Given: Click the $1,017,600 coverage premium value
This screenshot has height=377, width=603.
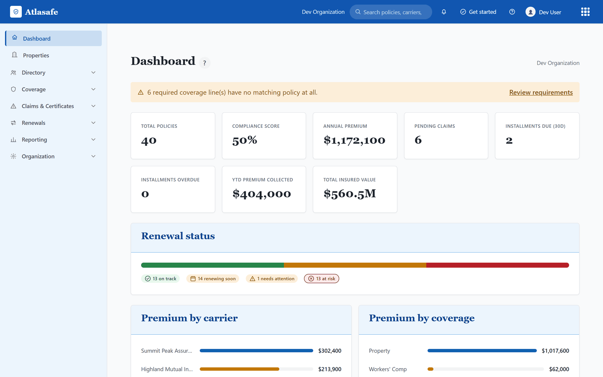Looking at the screenshot, I should point(555,351).
